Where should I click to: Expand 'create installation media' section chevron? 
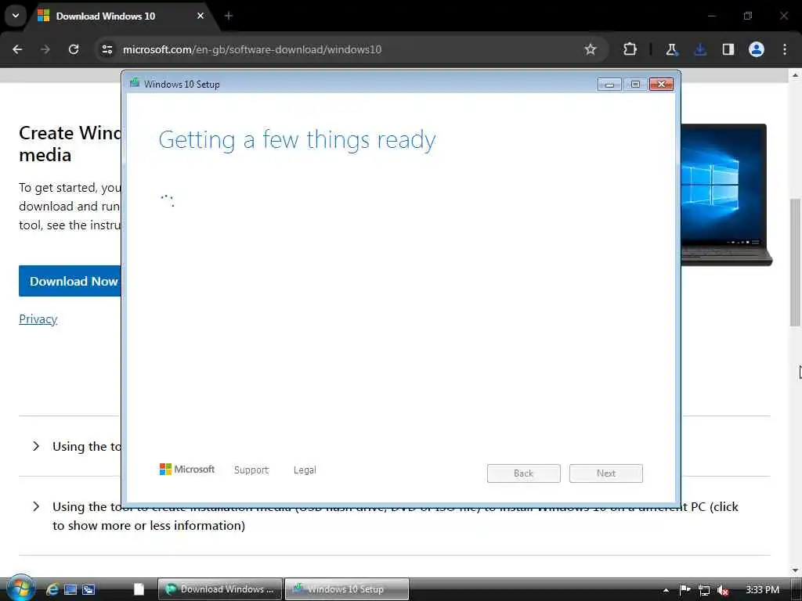tap(36, 506)
